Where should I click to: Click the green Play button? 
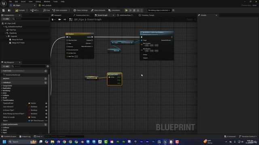pos(126,10)
